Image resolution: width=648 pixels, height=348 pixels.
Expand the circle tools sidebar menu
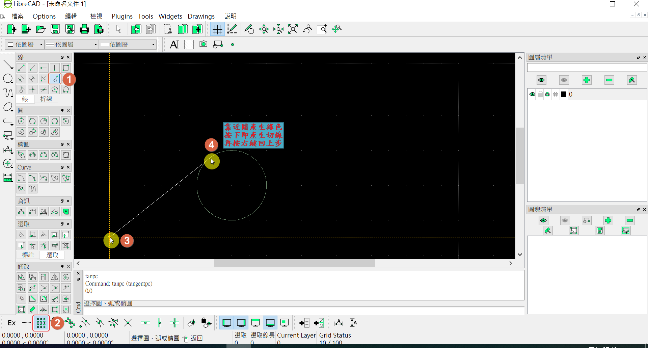[x=8, y=79]
